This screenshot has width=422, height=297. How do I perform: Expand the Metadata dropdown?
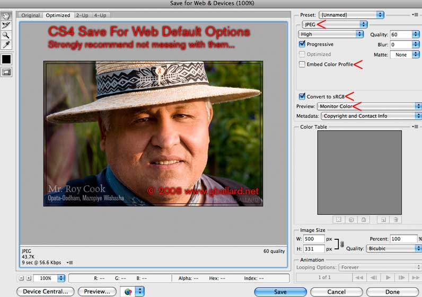tap(371, 116)
